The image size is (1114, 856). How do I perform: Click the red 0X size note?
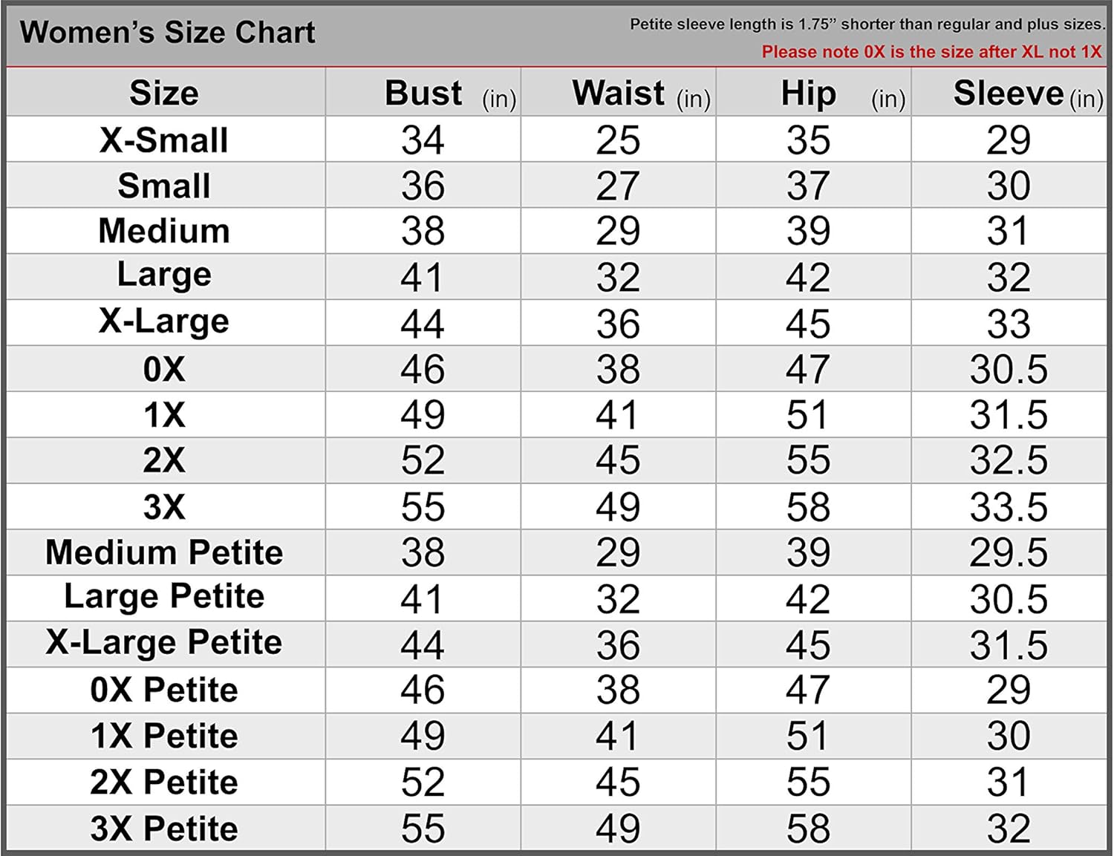pos(931,52)
